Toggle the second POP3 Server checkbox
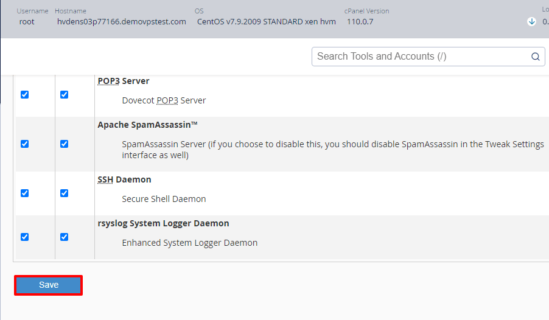 (x=64, y=94)
